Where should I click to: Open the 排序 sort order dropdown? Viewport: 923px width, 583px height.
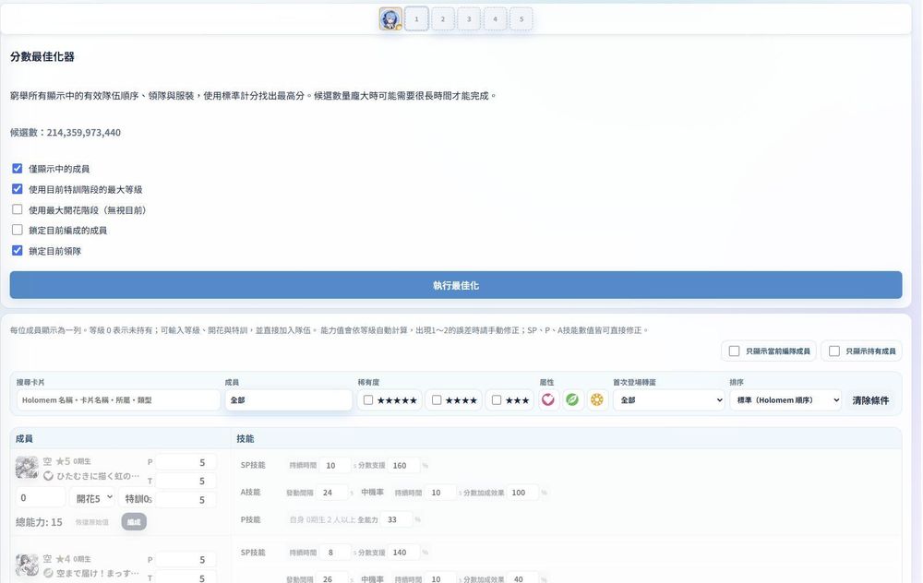tap(785, 400)
